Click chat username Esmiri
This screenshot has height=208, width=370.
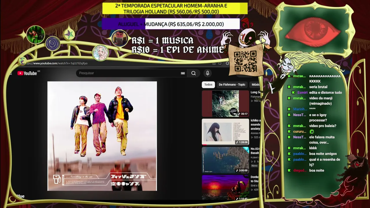tap(302, 92)
